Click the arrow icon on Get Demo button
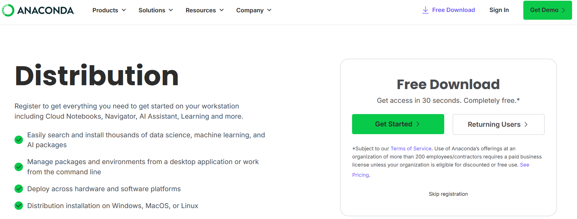 [563, 10]
